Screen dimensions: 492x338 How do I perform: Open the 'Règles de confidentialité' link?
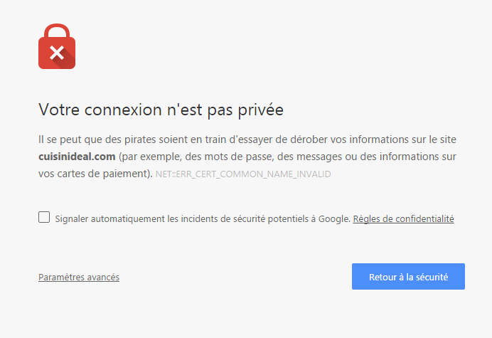[404, 219]
